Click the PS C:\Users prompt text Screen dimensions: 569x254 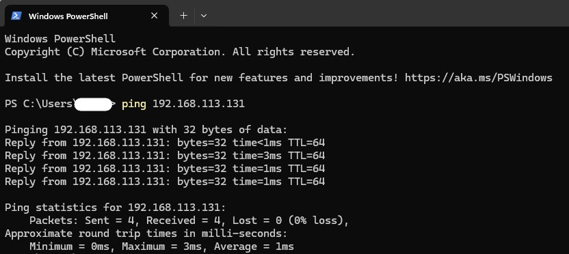point(39,104)
